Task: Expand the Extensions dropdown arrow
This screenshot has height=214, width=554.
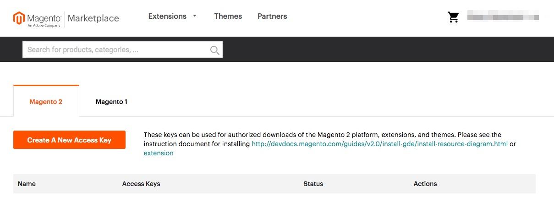Action: (x=194, y=16)
